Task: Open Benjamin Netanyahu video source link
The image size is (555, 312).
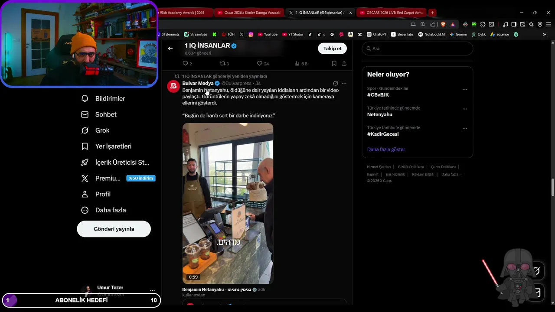Action: (x=219, y=289)
